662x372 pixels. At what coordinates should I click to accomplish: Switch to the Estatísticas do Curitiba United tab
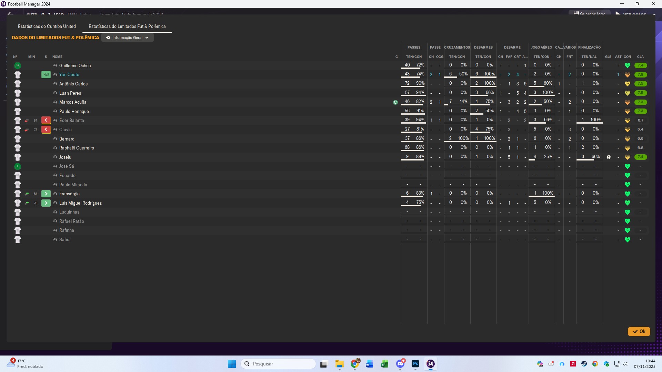47,26
